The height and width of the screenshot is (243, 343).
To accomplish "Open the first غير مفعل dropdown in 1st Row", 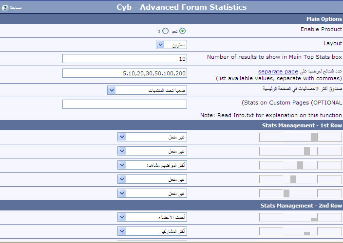I will click(122, 137).
